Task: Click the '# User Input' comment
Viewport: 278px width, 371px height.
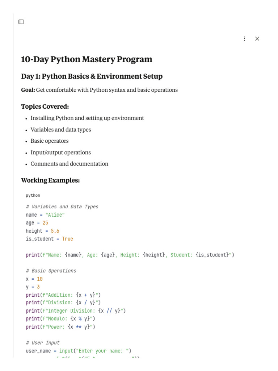Action: (x=43, y=343)
